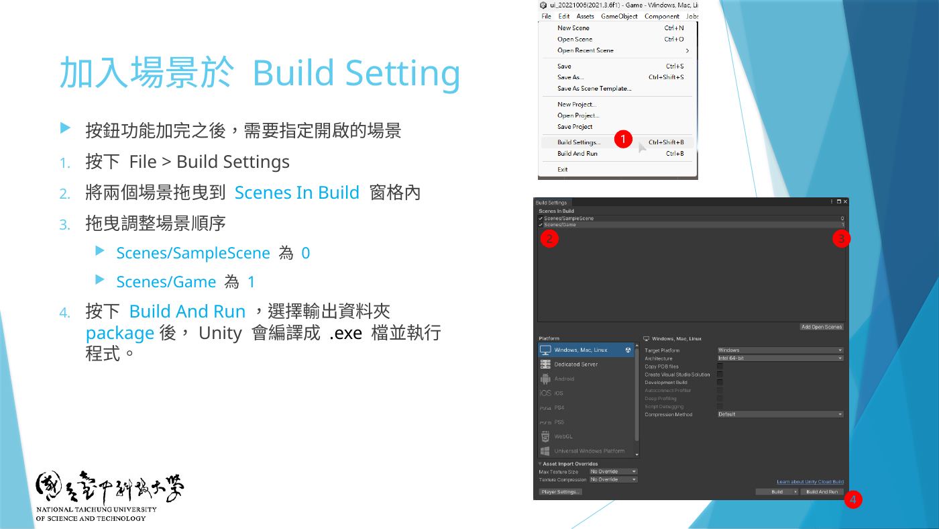Select PS5 platform icon
939x529 pixels.
[545, 422]
